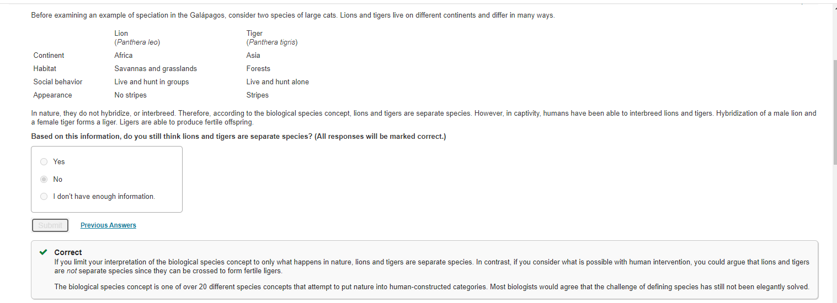
Task: Click the "Panthera tigris" scientific name
Action: 272,42
